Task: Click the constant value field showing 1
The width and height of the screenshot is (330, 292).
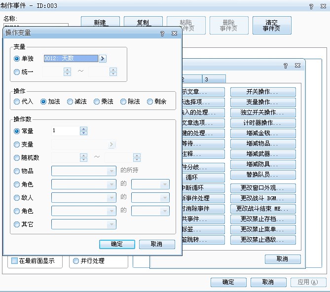Action: pyautogui.click(x=66, y=131)
